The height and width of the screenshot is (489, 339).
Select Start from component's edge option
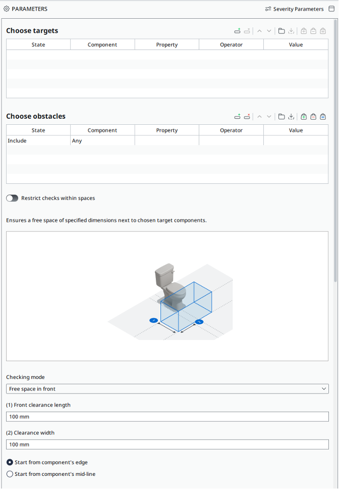coord(10,462)
